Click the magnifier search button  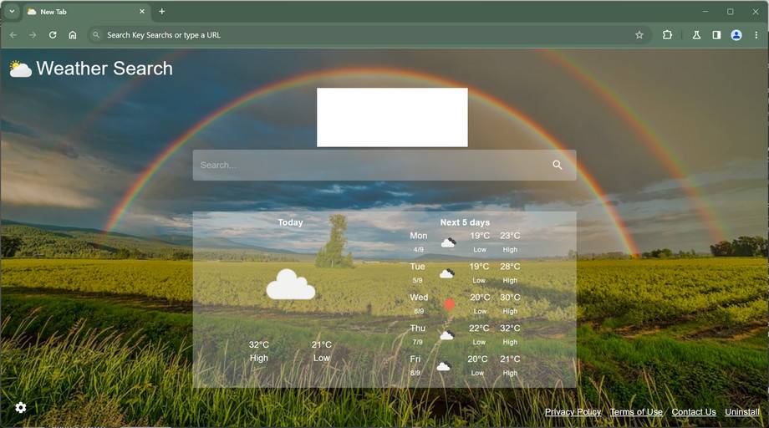coord(558,165)
